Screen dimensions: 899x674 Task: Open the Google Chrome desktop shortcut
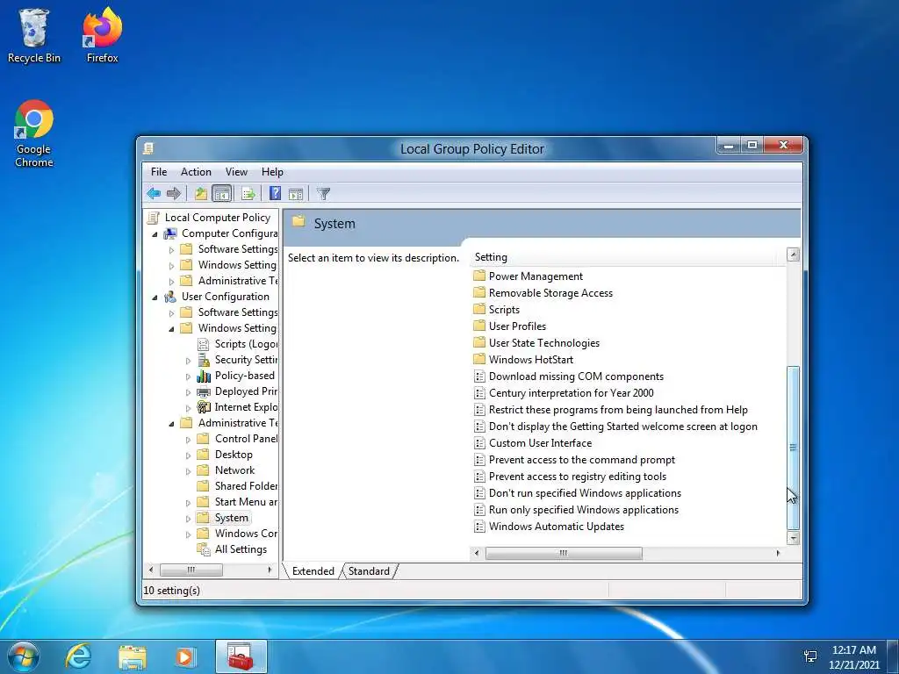[x=34, y=134]
